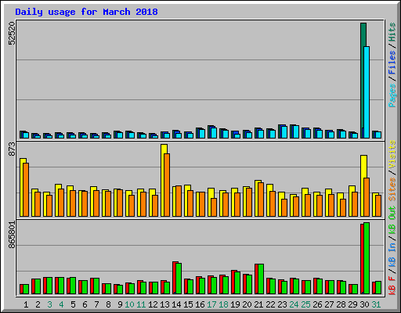The image size is (401, 313).
Task: Click the title 'Daily usage for March 2018'
Action: coord(86,12)
